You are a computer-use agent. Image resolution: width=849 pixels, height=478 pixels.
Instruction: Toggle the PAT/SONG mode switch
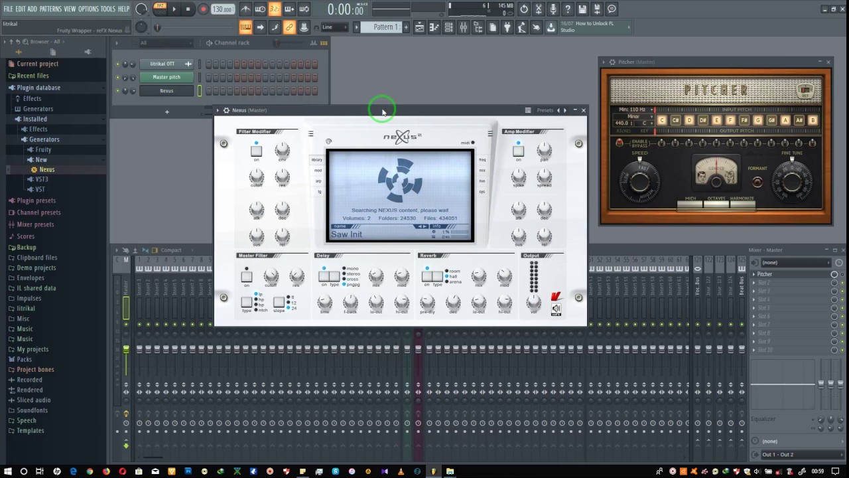(x=159, y=9)
